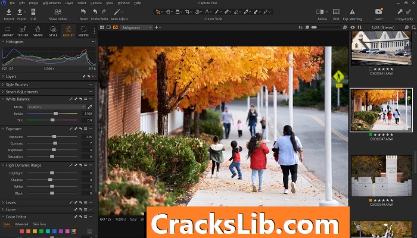
Task: Toggle the Before view
Action: (x=320, y=12)
